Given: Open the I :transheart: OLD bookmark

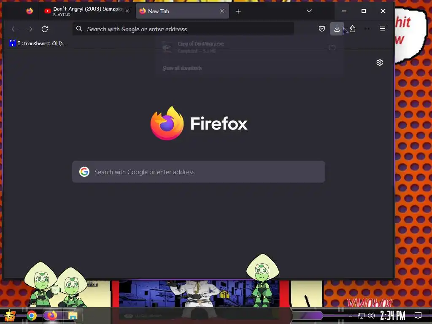Looking at the screenshot, I should [38, 43].
